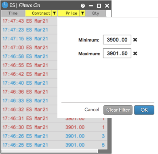Maximize the ES widget window
Screen dimensions: 158x154
[99, 6]
